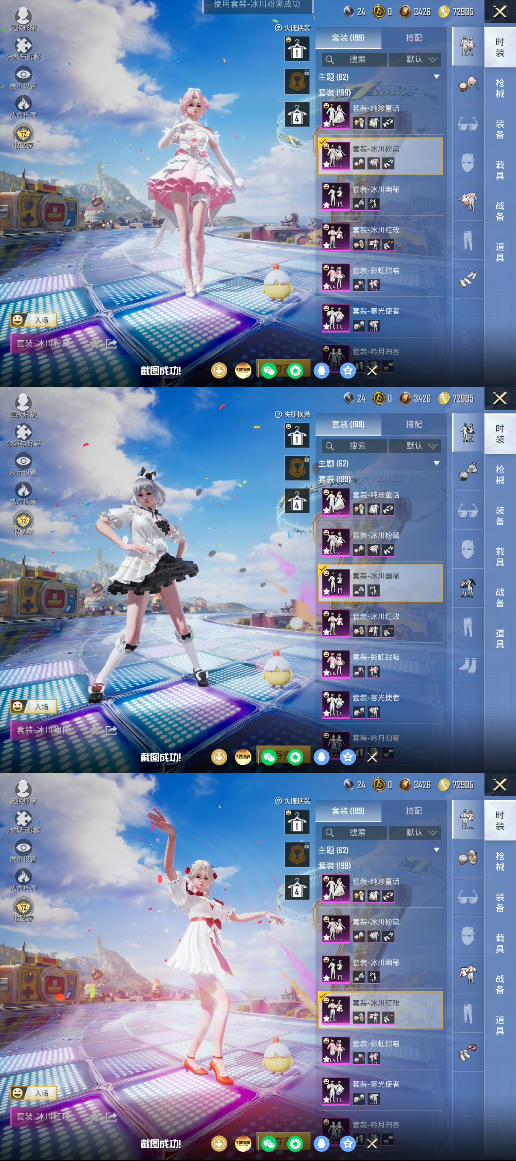Click 入场 button on 冰川幽秘 preview screen

tap(34, 707)
